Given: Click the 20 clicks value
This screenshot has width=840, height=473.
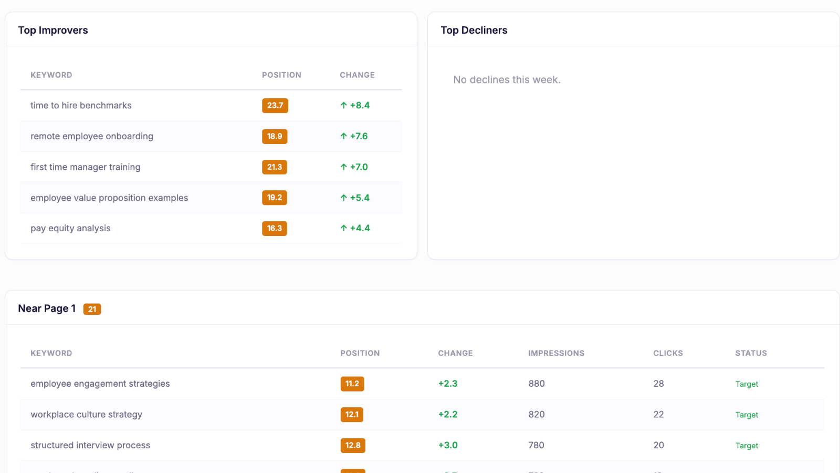Looking at the screenshot, I should [659, 445].
